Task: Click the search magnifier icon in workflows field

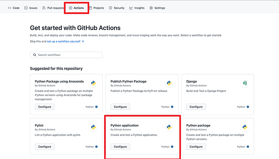Action: click(x=35, y=55)
